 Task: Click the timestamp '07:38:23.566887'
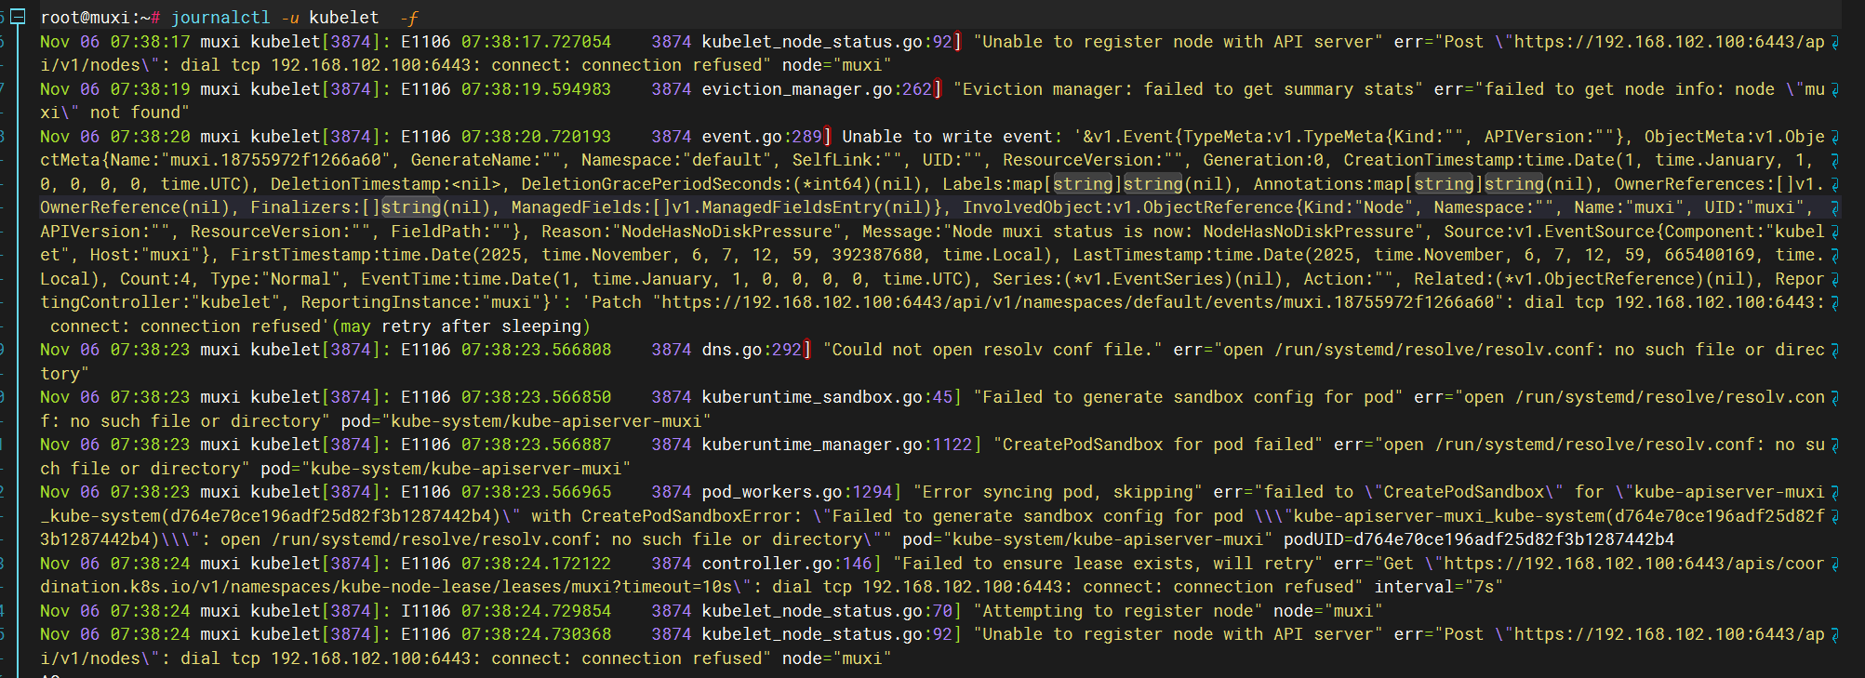coord(537,445)
